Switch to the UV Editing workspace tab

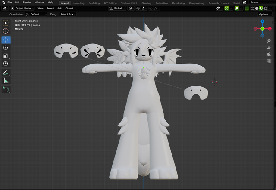pos(110,3)
